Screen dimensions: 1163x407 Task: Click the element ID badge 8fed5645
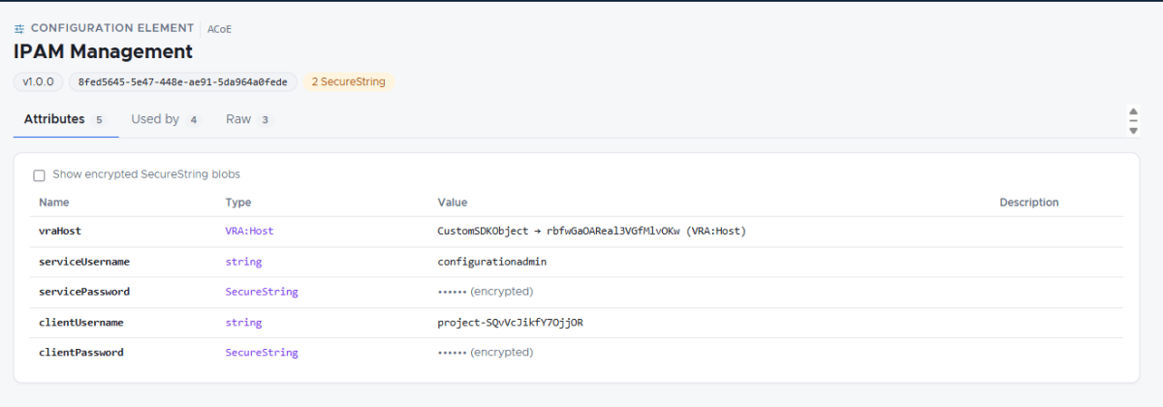[182, 81]
